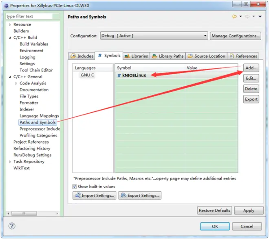Toggle Show built-in values checkbox
The width and height of the screenshot is (269, 239).
coord(74,187)
